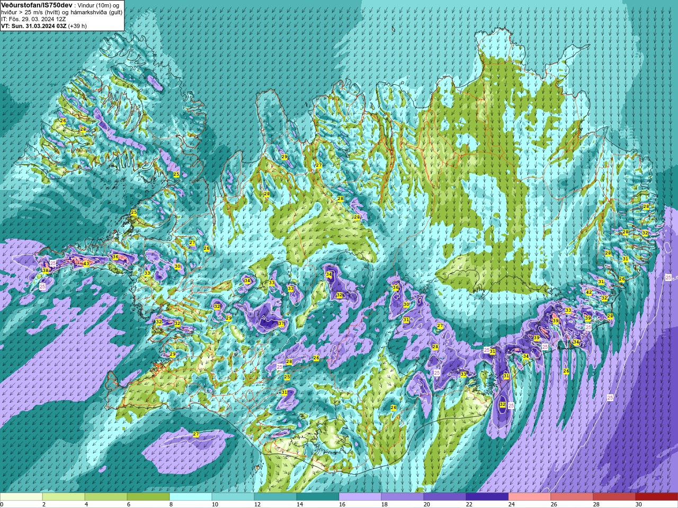
Task: Select the 'hviður > 25 m/s (hvítt)' line
Action: (x=32, y=12)
